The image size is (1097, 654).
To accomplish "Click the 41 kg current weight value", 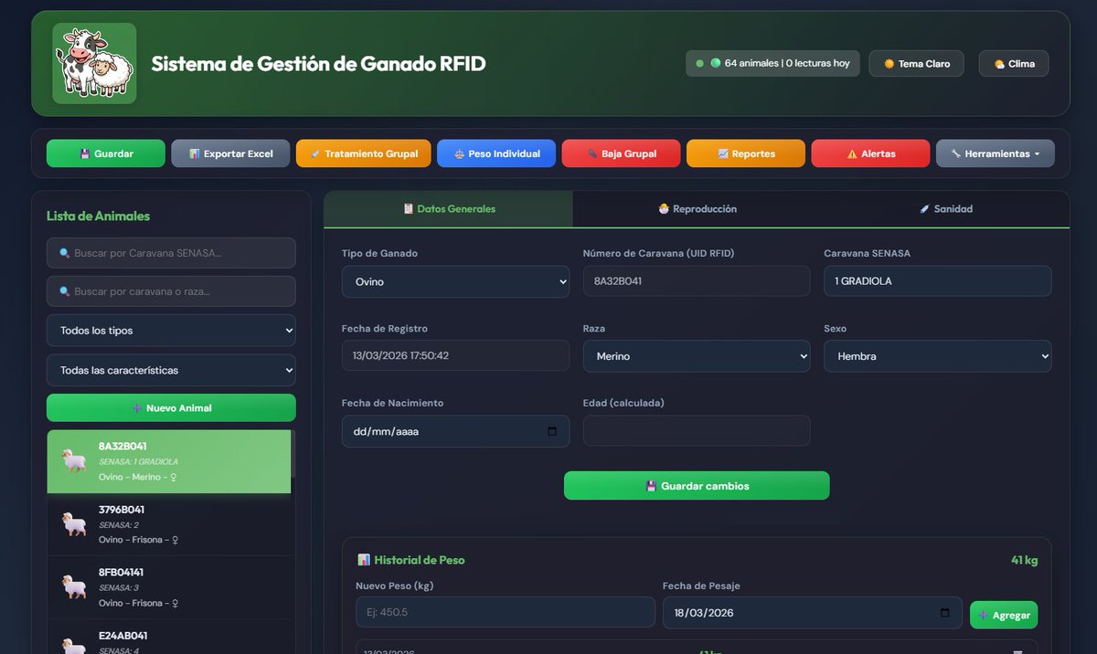I will point(1024,560).
